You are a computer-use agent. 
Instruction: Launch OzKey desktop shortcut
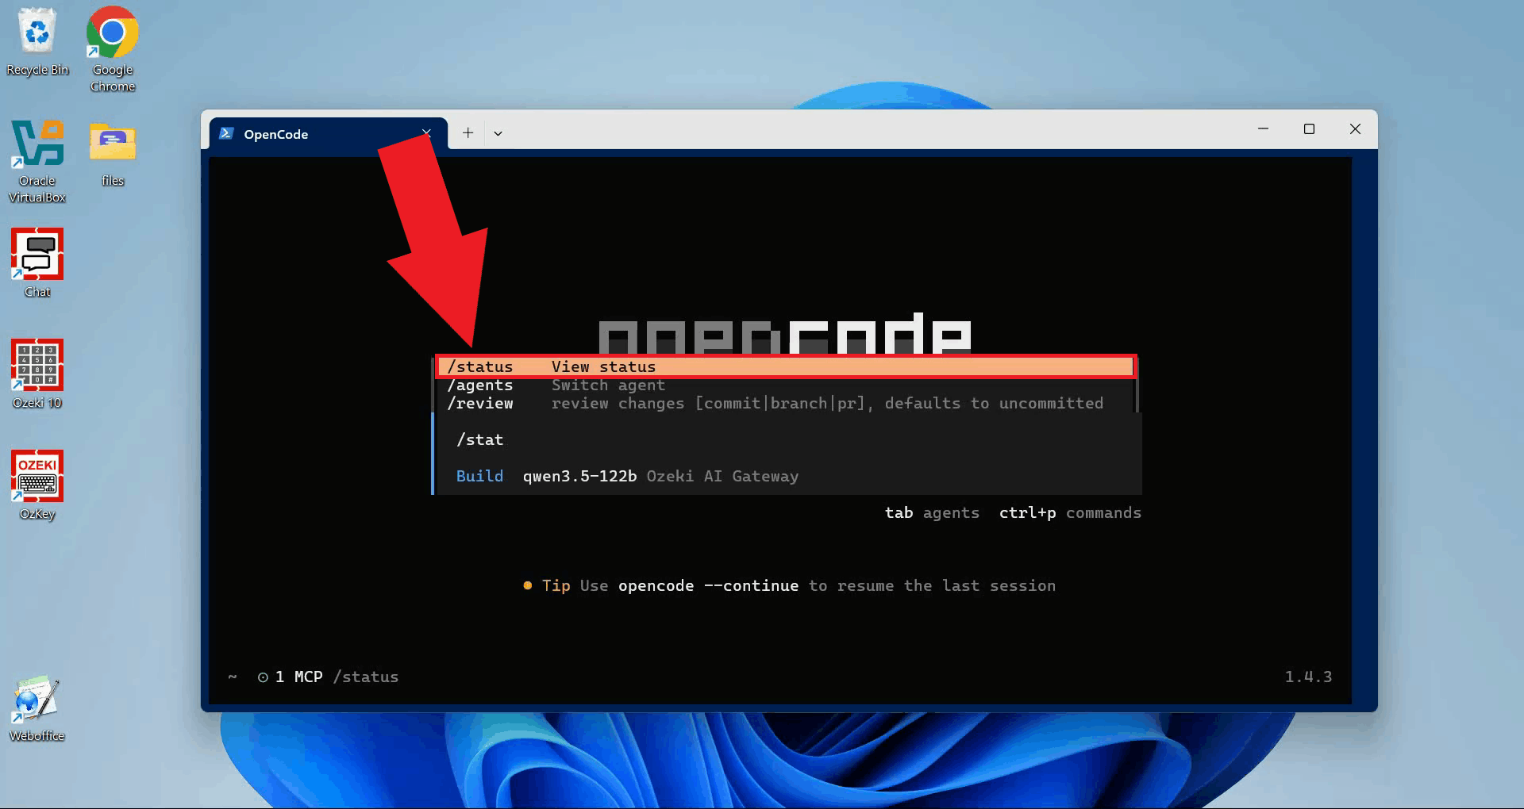(37, 485)
